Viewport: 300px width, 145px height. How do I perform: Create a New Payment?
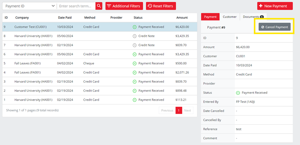coord(275,6)
